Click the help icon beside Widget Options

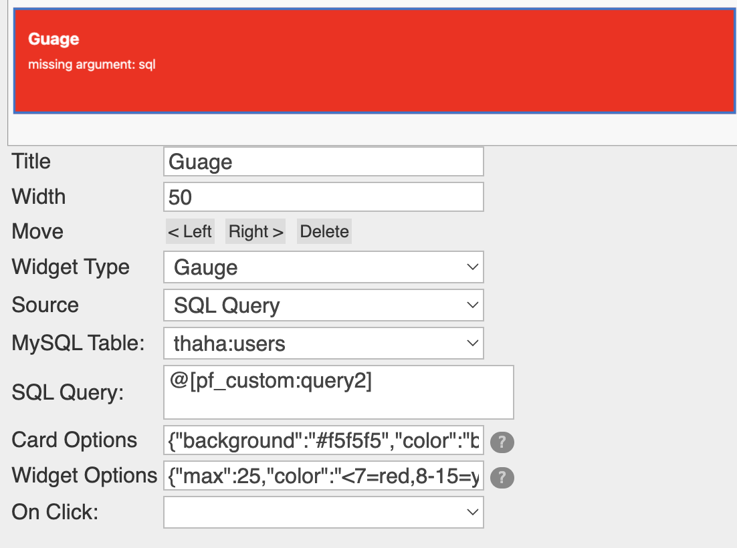click(502, 478)
